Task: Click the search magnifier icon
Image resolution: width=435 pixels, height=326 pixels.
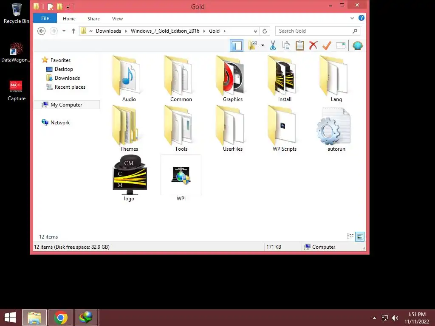Action: (355, 31)
